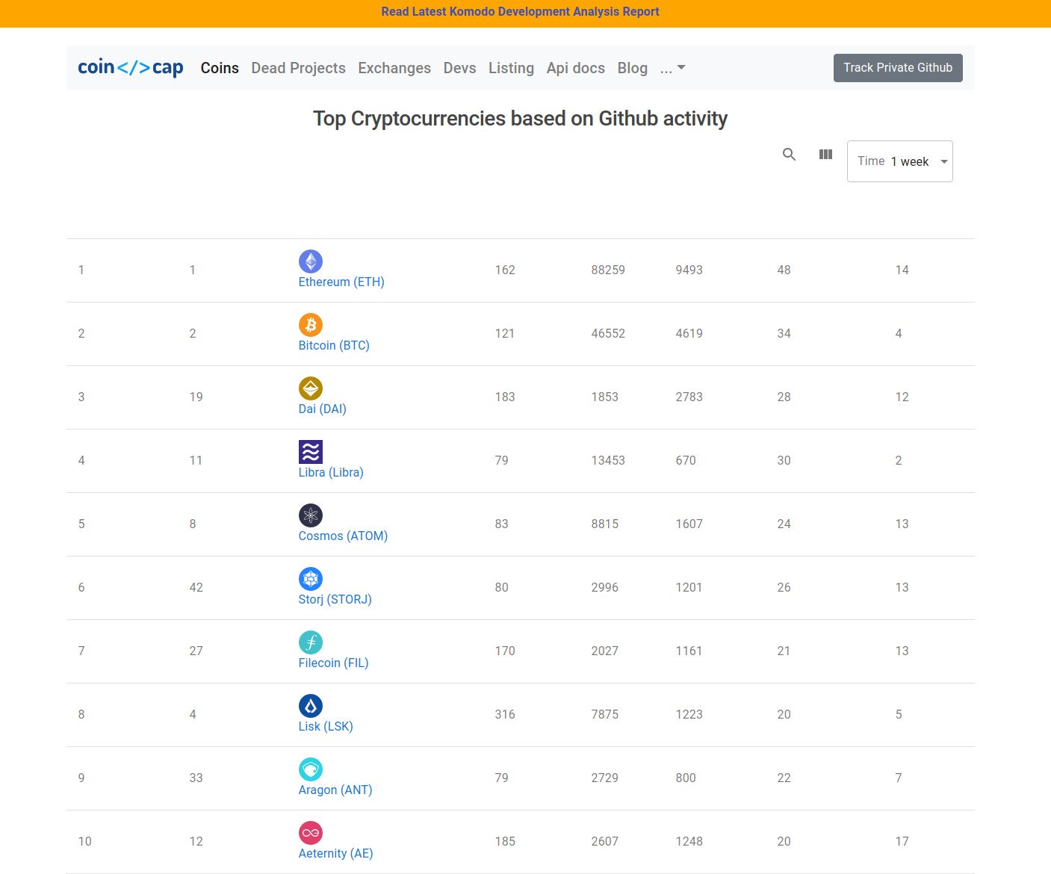This screenshot has width=1051, height=874.
Task: Open the Listing nav item
Action: [x=511, y=68]
